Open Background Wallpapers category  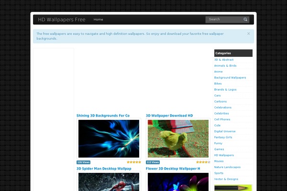tap(230, 77)
